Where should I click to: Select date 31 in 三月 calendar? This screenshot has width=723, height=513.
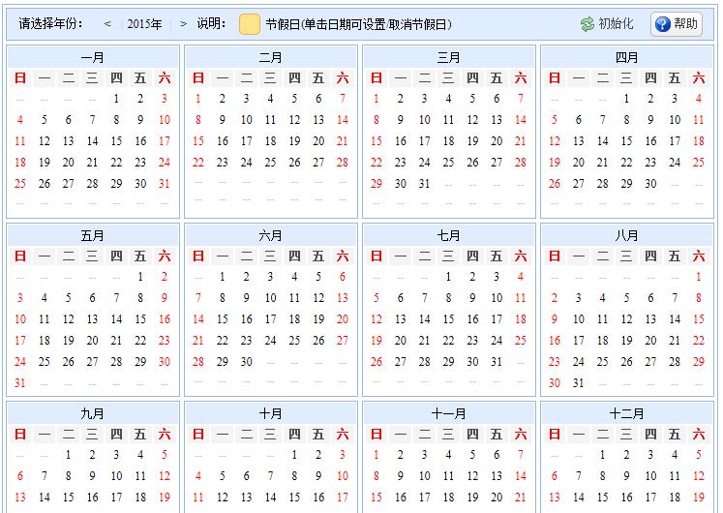pyautogui.click(x=425, y=184)
